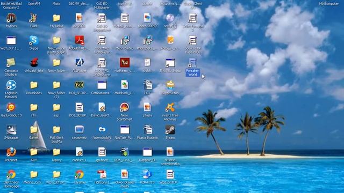Select the rap folder icon
Image resolution: width=344 pixels, height=193 pixels.
pos(56,107)
